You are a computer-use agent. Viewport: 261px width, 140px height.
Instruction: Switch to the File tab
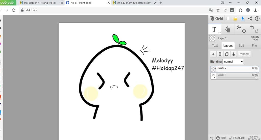pos(254,46)
